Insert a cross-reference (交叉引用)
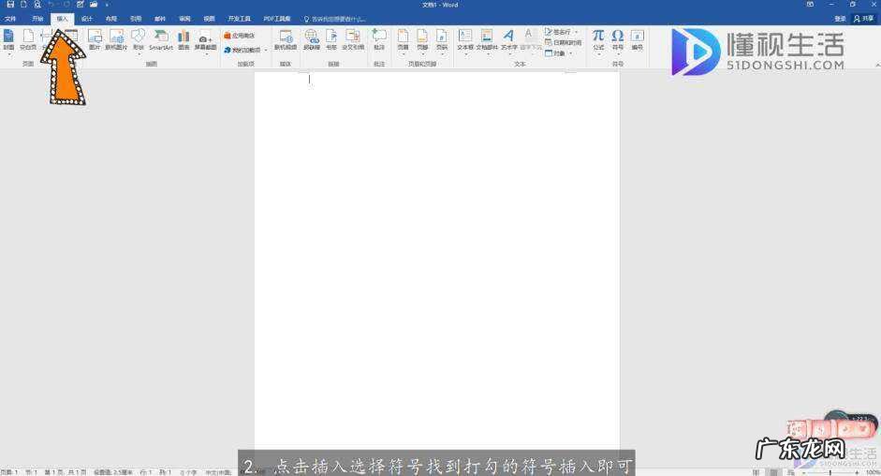 tap(353, 40)
